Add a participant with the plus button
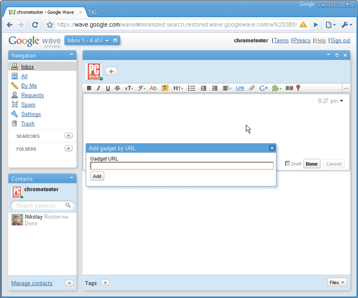 (111, 72)
